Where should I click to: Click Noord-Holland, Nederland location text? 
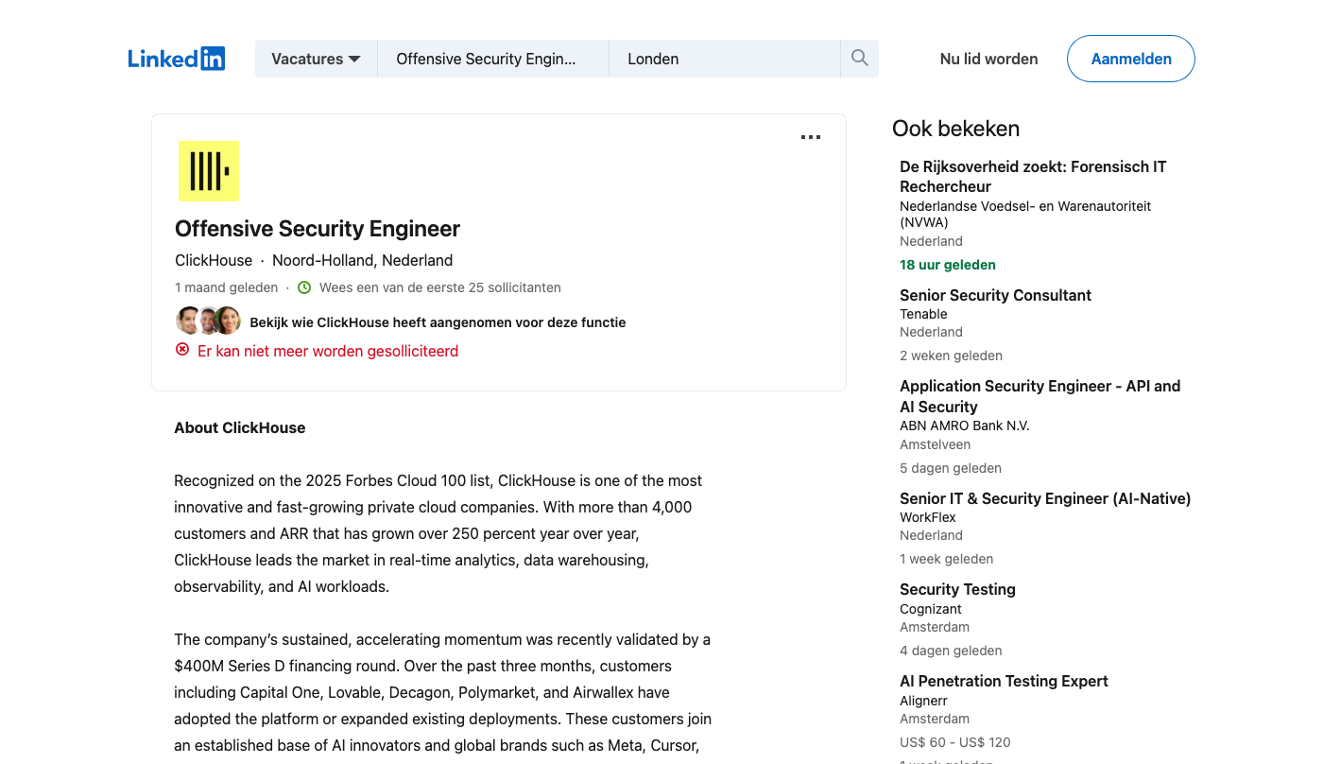point(363,260)
